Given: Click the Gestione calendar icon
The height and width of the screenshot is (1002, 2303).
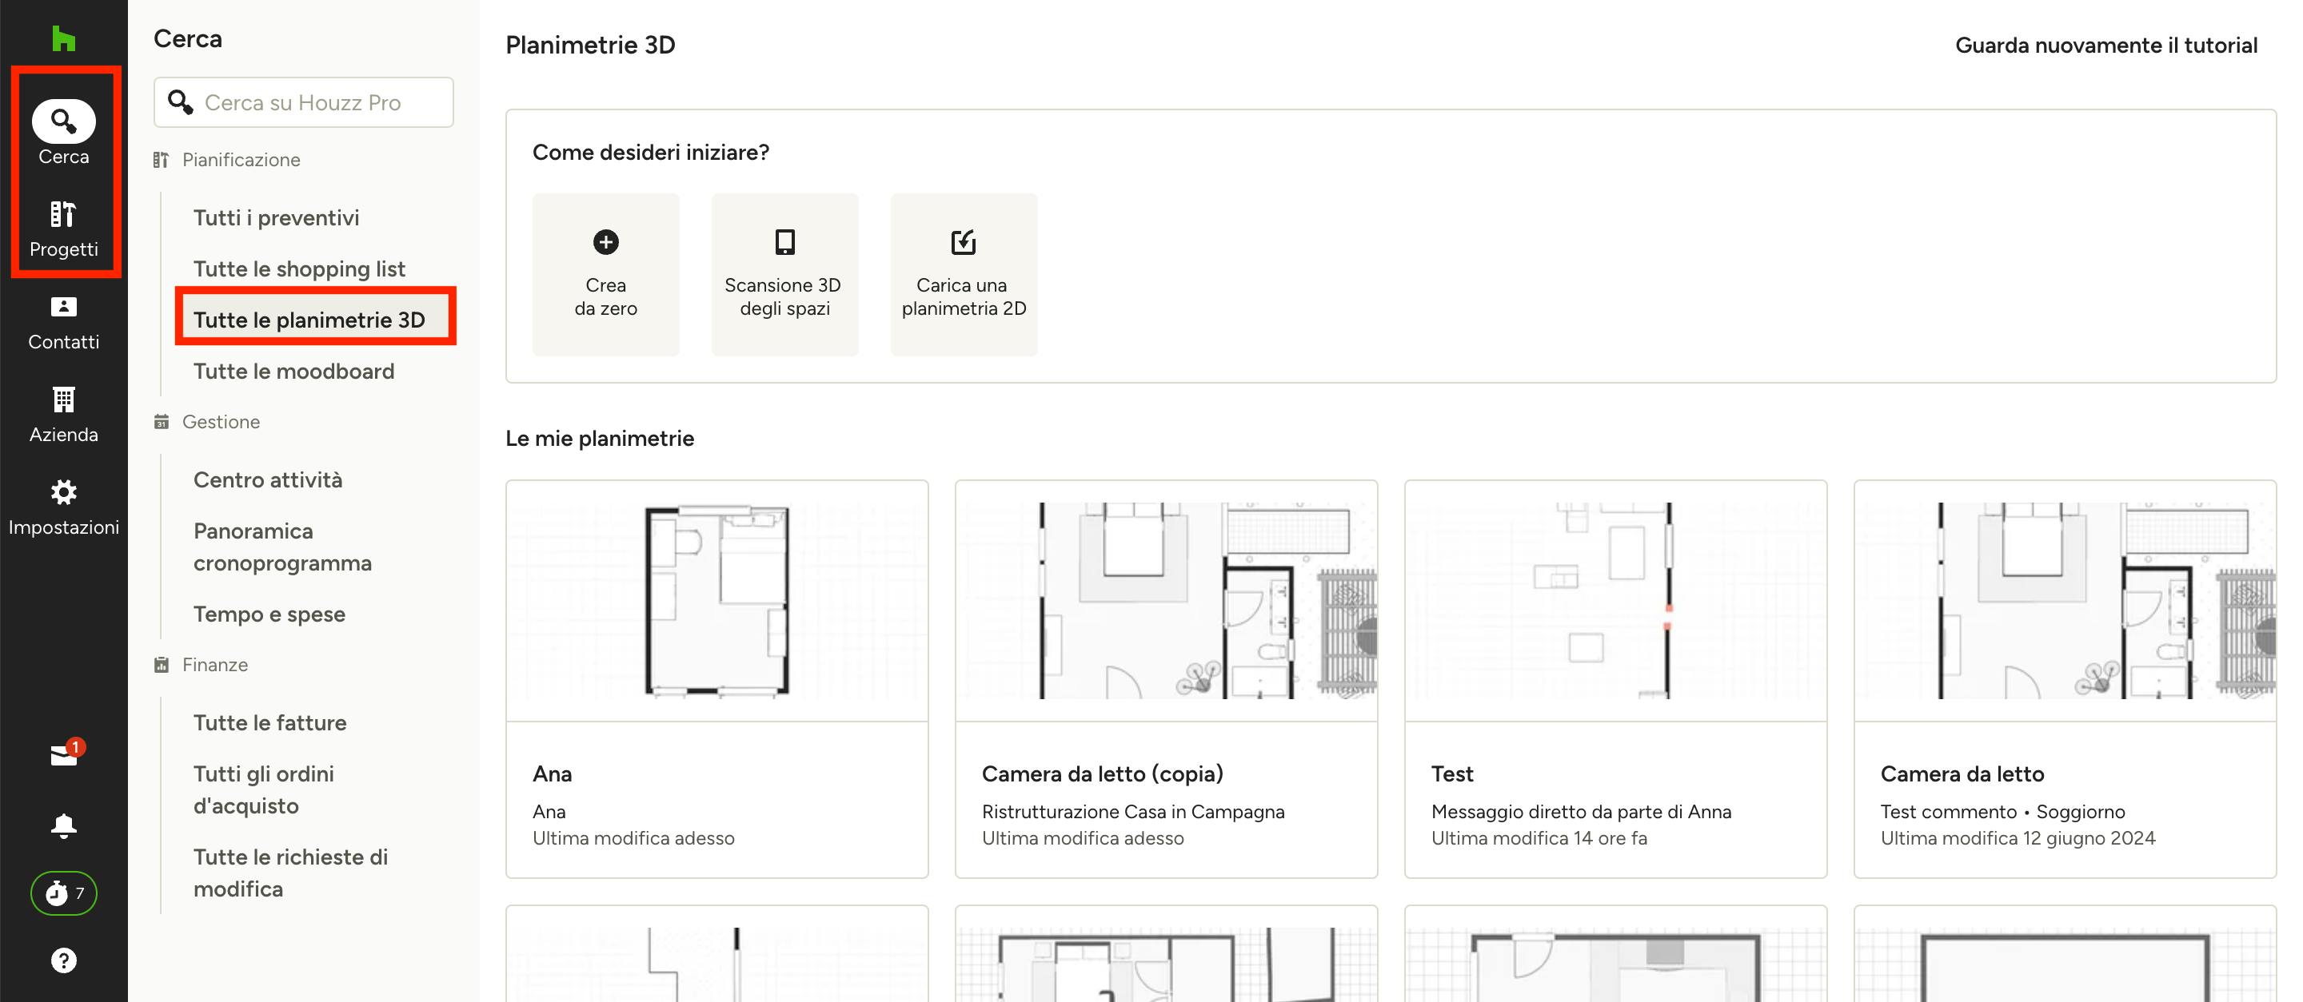Looking at the screenshot, I should [x=161, y=422].
